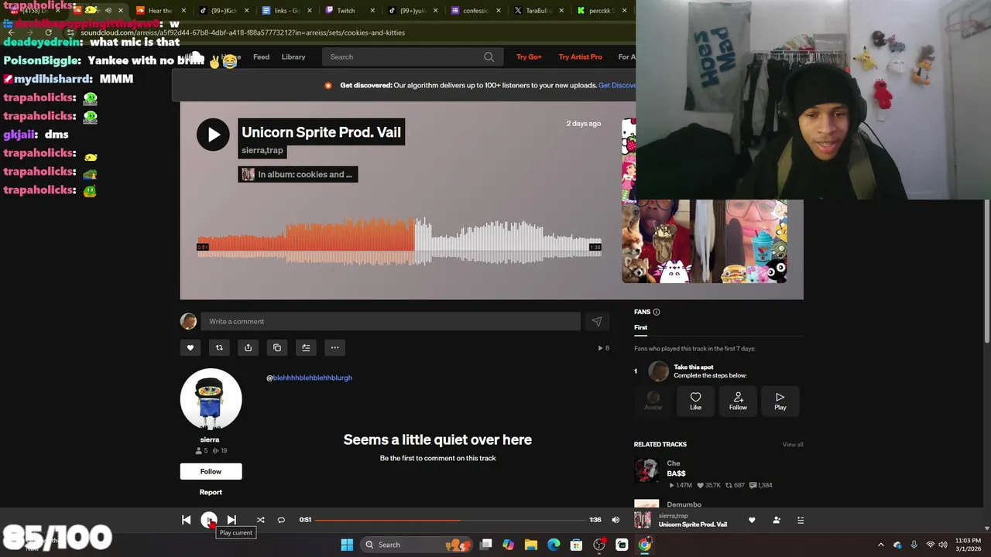
Task: Open File Explorer from taskbar
Action: 530,545
